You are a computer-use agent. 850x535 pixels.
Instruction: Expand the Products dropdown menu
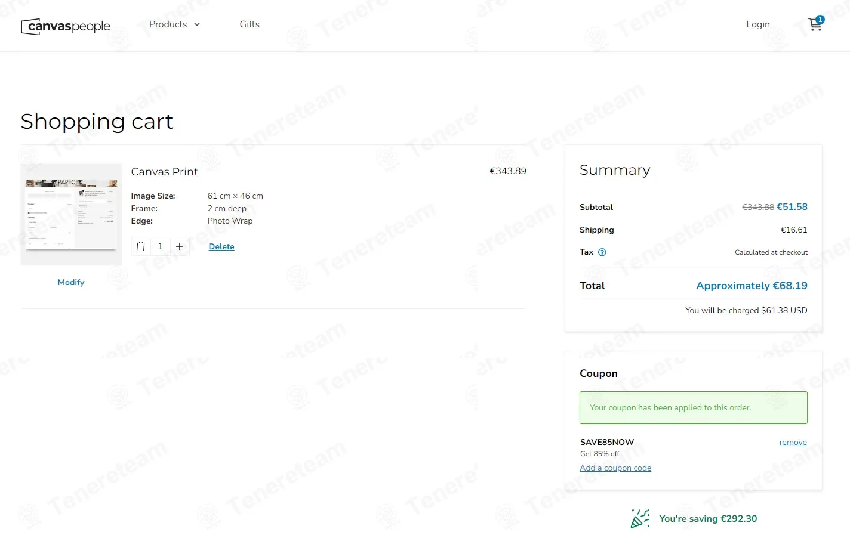(174, 24)
